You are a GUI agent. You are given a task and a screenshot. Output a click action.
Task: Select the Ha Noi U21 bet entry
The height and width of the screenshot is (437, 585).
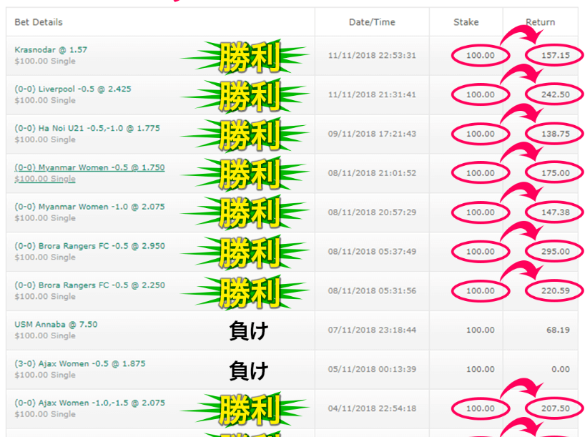coord(87,129)
